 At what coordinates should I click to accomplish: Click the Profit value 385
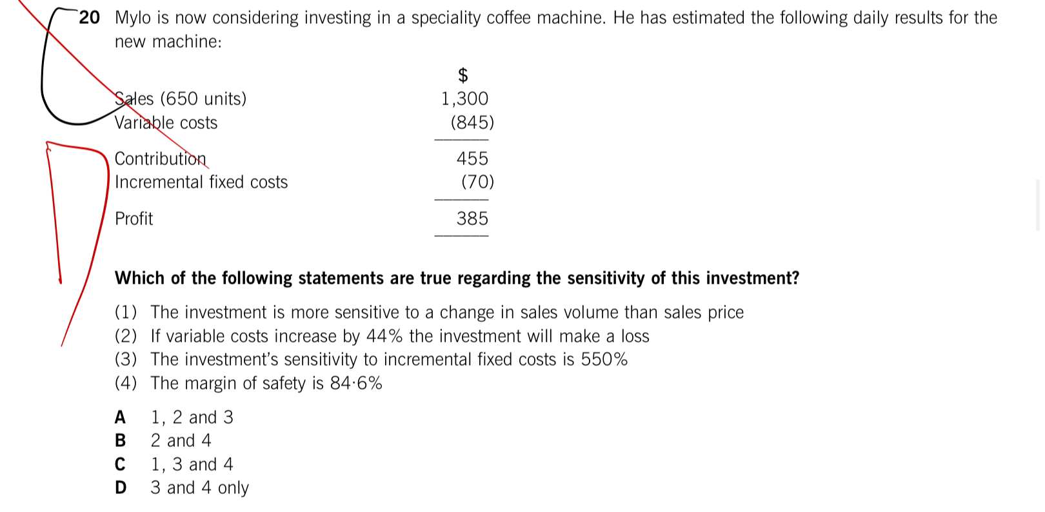pyautogui.click(x=472, y=219)
